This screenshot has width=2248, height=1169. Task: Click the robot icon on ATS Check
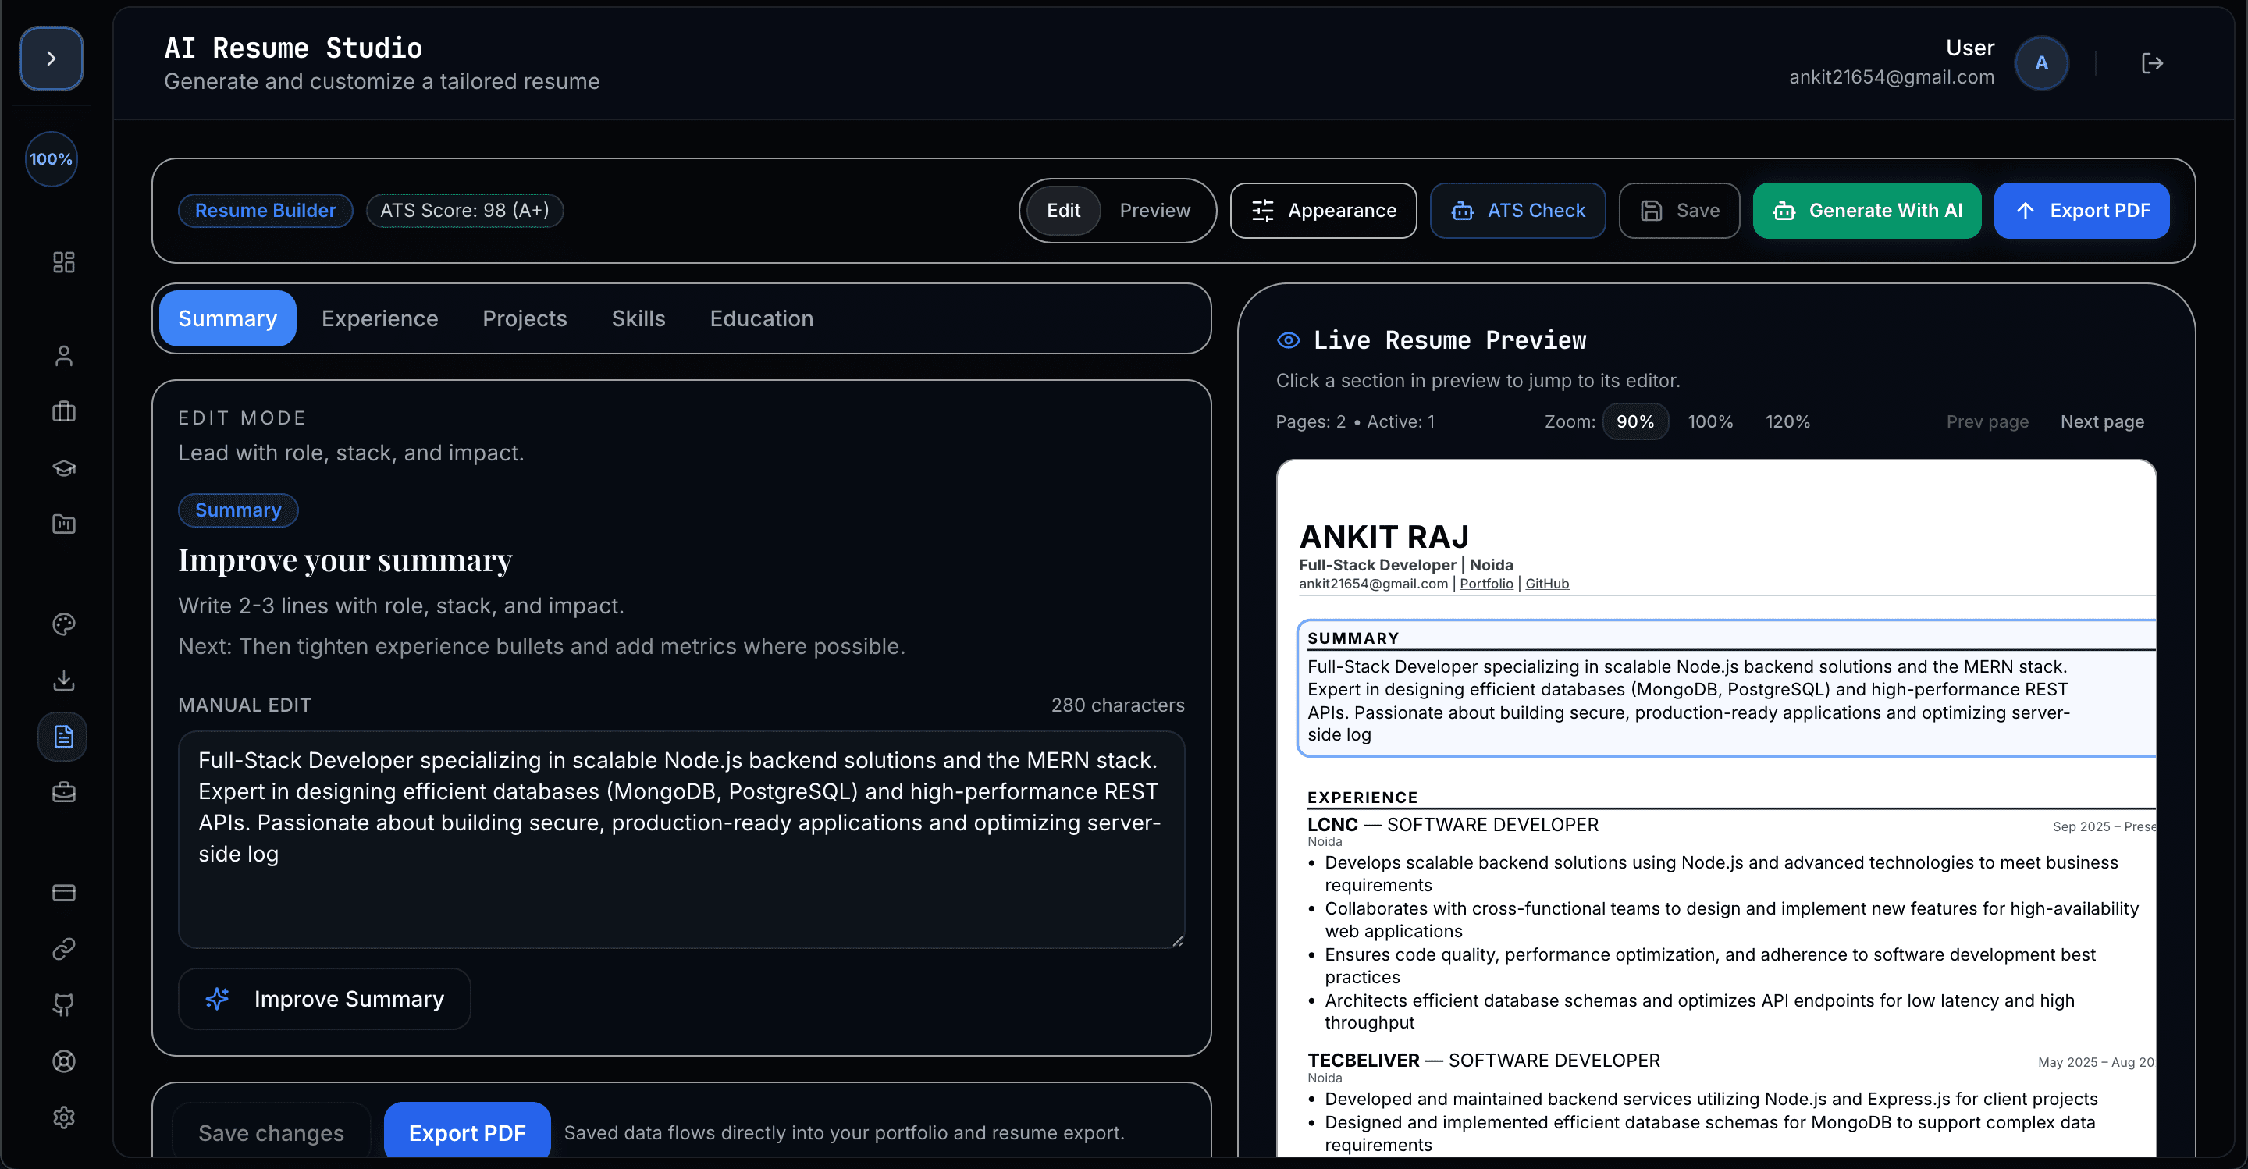[x=1463, y=210]
